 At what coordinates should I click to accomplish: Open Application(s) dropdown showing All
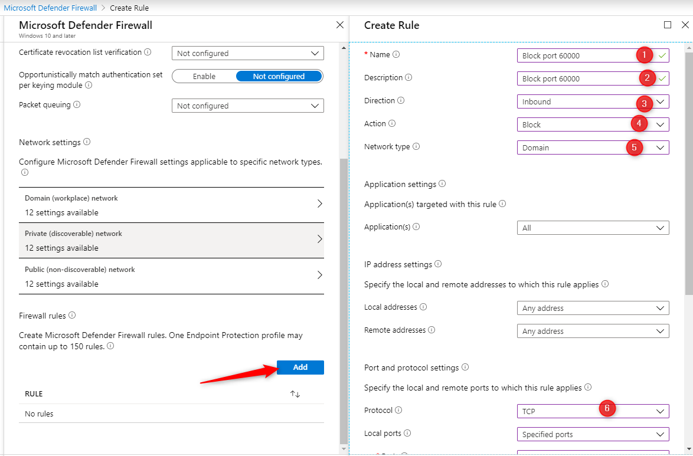[593, 228]
